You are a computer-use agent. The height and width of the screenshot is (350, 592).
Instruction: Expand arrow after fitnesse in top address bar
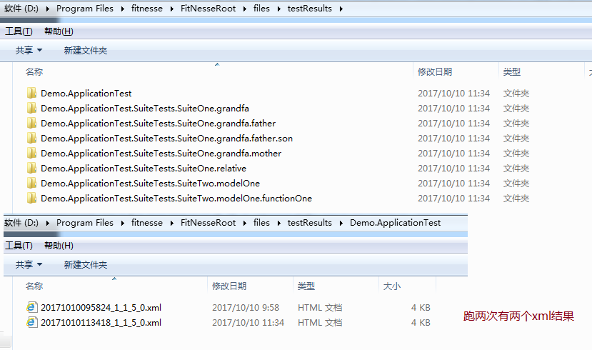pyautogui.click(x=172, y=9)
